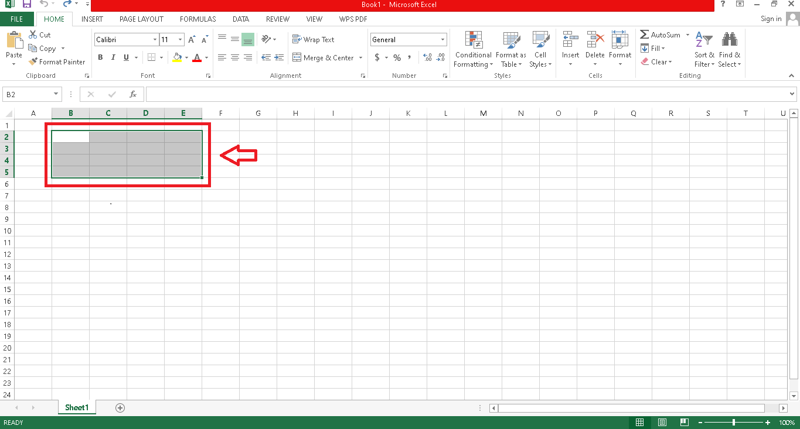Open the Name Box dropdown arrow
The height and width of the screenshot is (429, 800).
tap(56, 94)
